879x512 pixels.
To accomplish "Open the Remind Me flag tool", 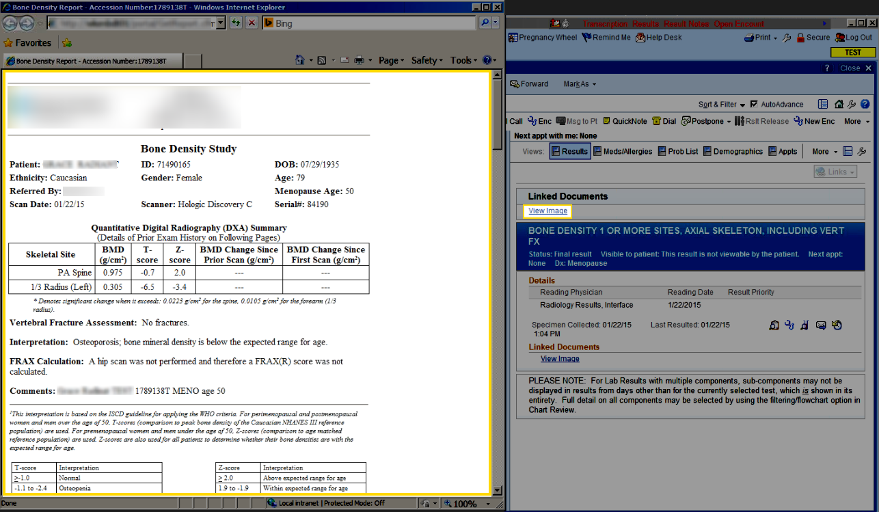I will (x=586, y=38).
